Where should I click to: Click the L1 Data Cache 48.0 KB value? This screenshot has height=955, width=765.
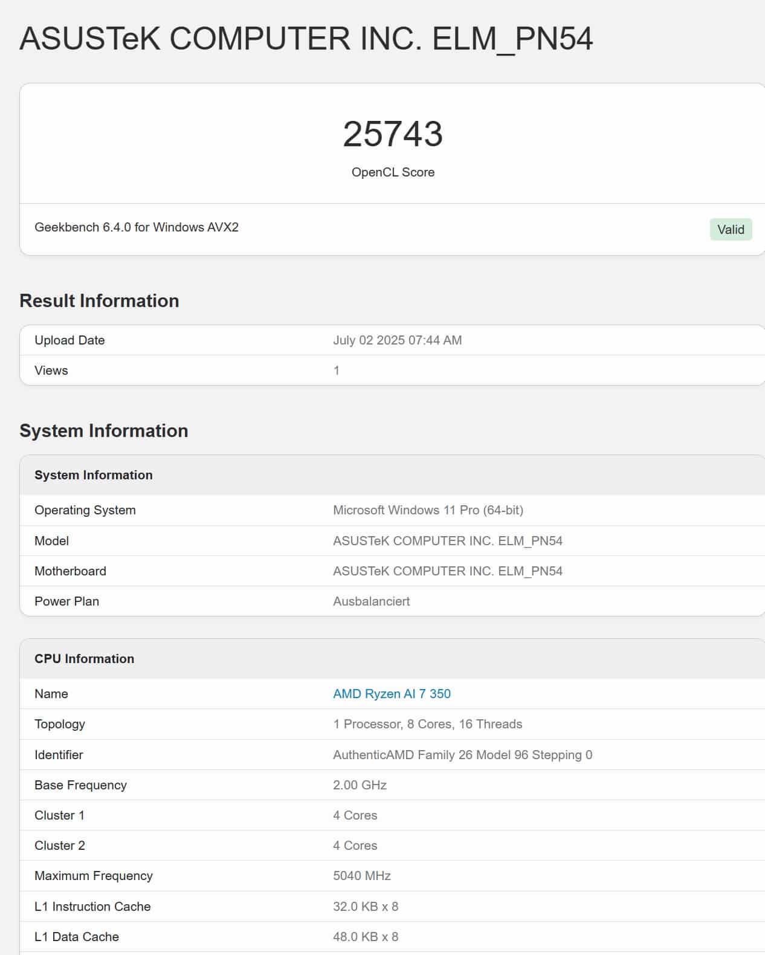[365, 937]
